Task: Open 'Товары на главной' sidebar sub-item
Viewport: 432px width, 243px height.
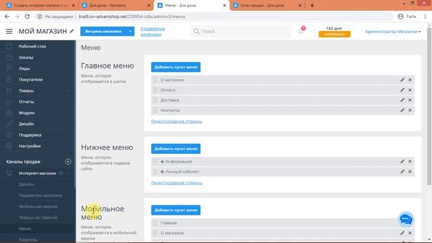Action: [38, 217]
